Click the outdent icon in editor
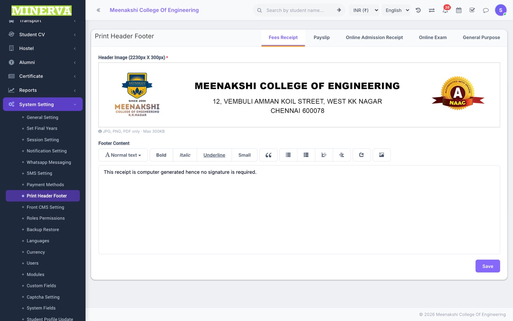 [324, 155]
